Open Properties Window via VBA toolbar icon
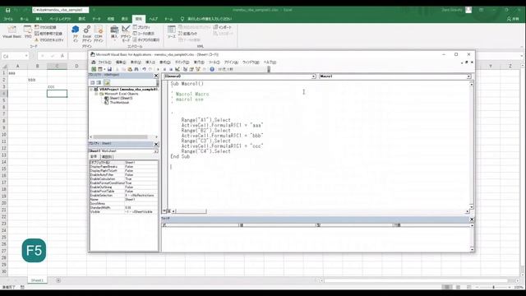 click(191, 69)
